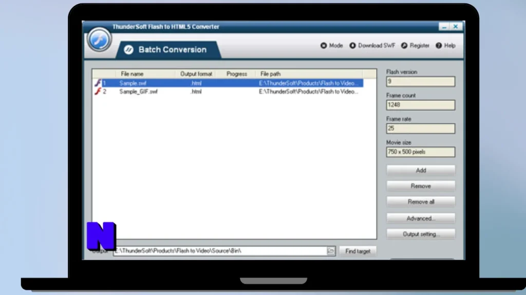Select the Batch Conversion tab

168,50
